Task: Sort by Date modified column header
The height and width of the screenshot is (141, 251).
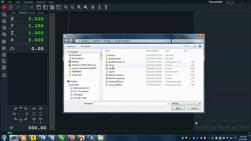Action: tap(152, 51)
